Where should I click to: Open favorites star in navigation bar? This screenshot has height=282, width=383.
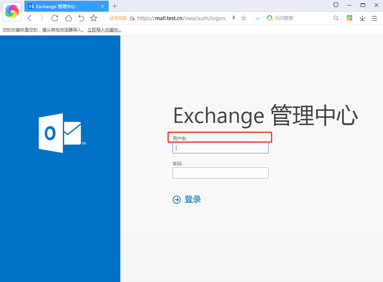(x=94, y=18)
